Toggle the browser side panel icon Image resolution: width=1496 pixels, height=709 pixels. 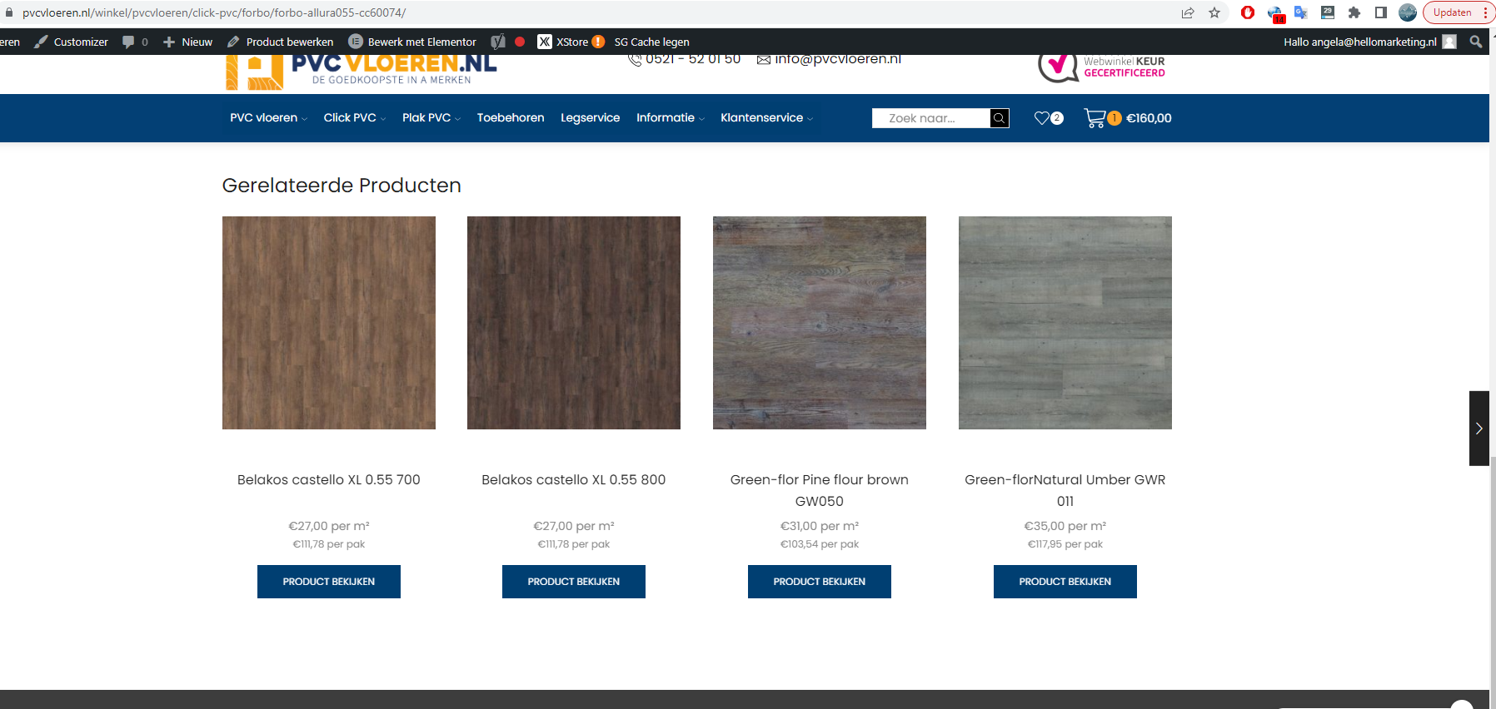1381,12
